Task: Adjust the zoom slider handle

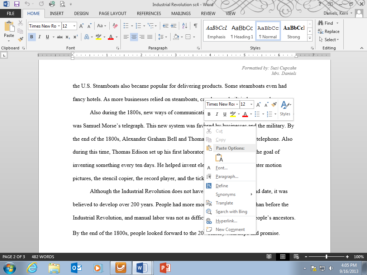Action: (x=327, y=257)
